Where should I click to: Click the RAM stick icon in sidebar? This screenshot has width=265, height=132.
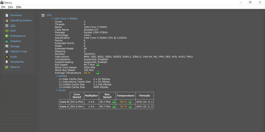point(7,31)
